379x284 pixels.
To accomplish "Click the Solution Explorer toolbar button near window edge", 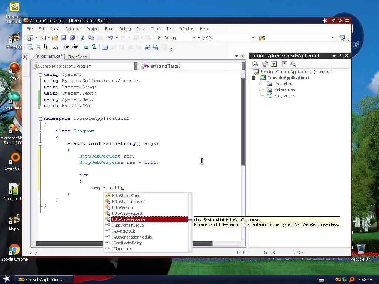I will (x=341, y=38).
